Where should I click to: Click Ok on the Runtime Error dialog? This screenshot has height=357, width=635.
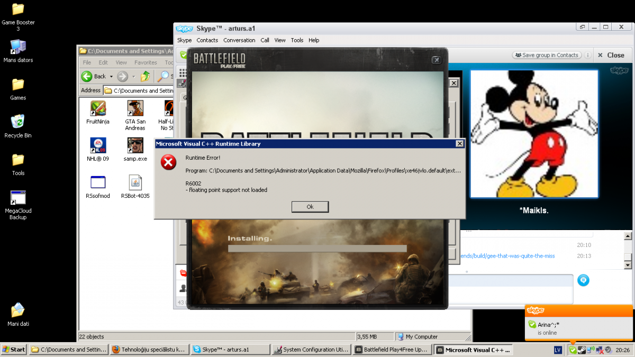(310, 207)
